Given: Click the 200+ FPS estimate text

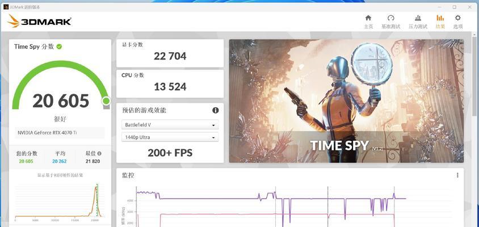Looking at the screenshot, I should pos(170,153).
